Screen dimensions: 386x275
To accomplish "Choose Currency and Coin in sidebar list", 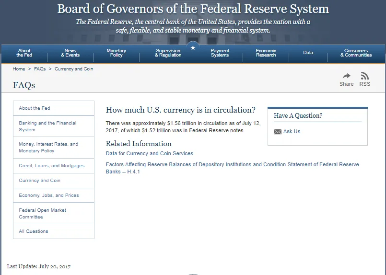I will tap(54, 181).
